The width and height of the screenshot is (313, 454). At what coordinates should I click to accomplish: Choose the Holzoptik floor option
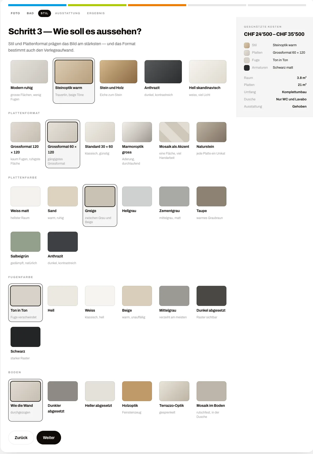[x=137, y=400]
